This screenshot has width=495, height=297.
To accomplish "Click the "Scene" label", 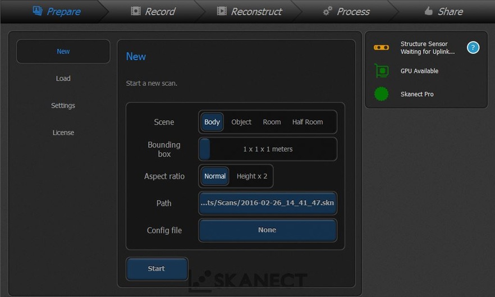I will [x=164, y=122].
